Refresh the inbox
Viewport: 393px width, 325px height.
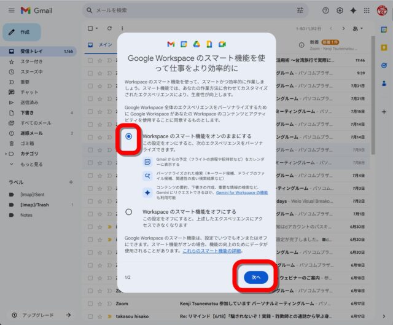point(109,28)
